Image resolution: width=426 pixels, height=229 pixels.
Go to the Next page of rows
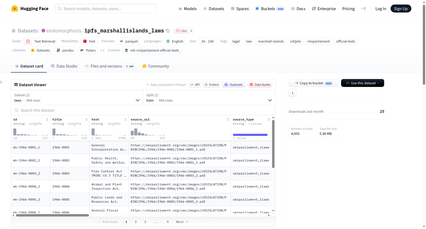tap(182, 222)
